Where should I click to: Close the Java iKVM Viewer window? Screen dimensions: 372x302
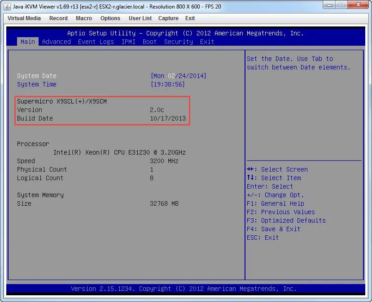coord(358,5)
